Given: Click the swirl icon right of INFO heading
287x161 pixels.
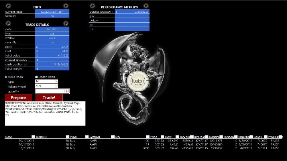Looking at the screenshot, I should tap(66, 6).
